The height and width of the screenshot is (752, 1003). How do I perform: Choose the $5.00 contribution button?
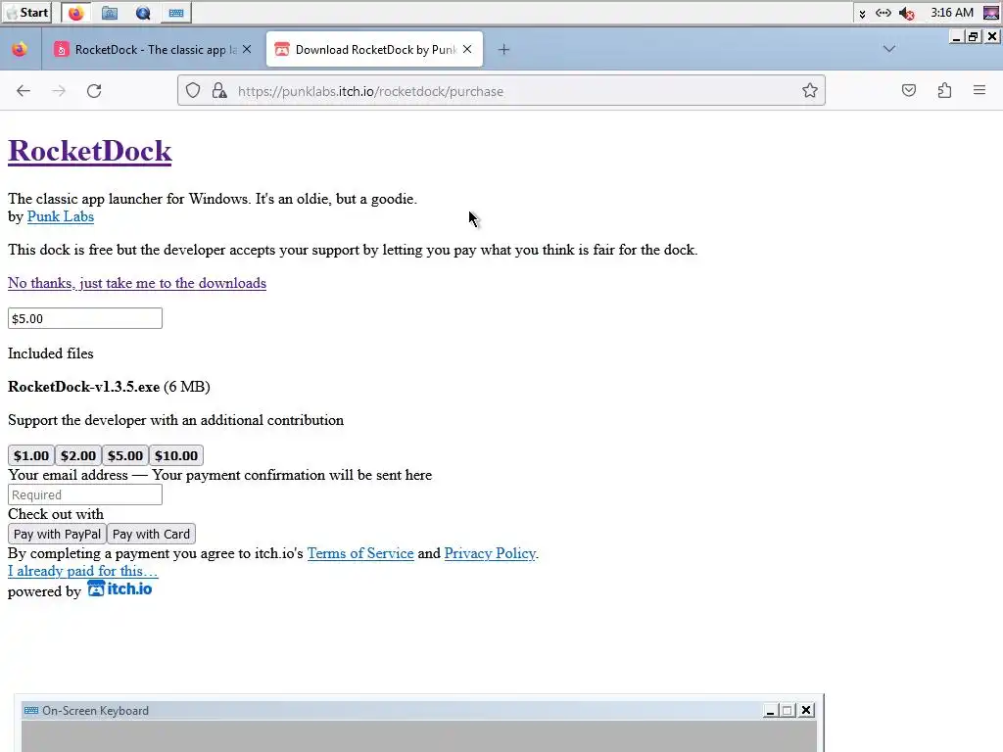125,456
